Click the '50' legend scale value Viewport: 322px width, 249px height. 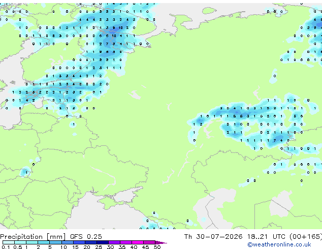click(157, 247)
